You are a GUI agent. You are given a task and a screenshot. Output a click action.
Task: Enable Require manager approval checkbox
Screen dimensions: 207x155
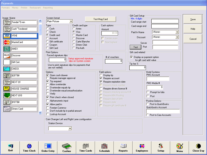(48, 78)
